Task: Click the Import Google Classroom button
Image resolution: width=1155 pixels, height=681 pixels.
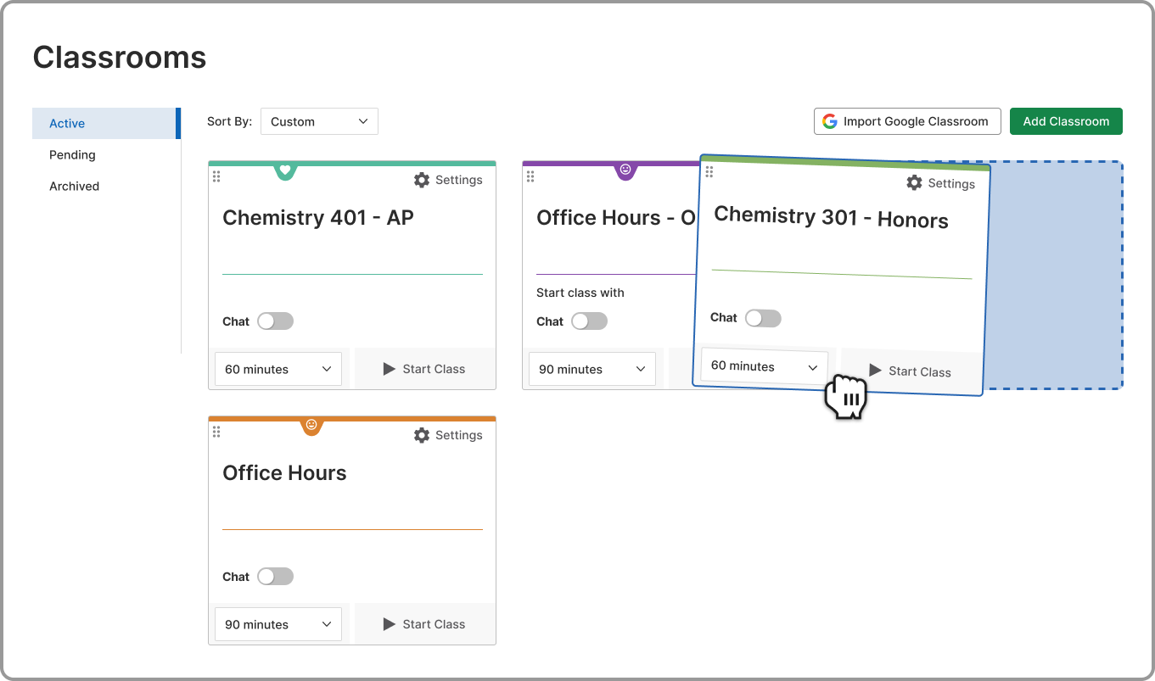Action: pos(907,121)
